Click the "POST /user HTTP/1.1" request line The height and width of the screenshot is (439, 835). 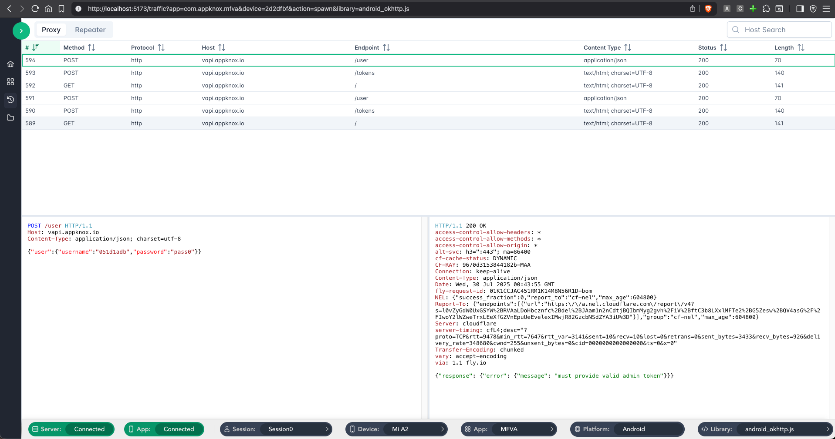tap(60, 225)
